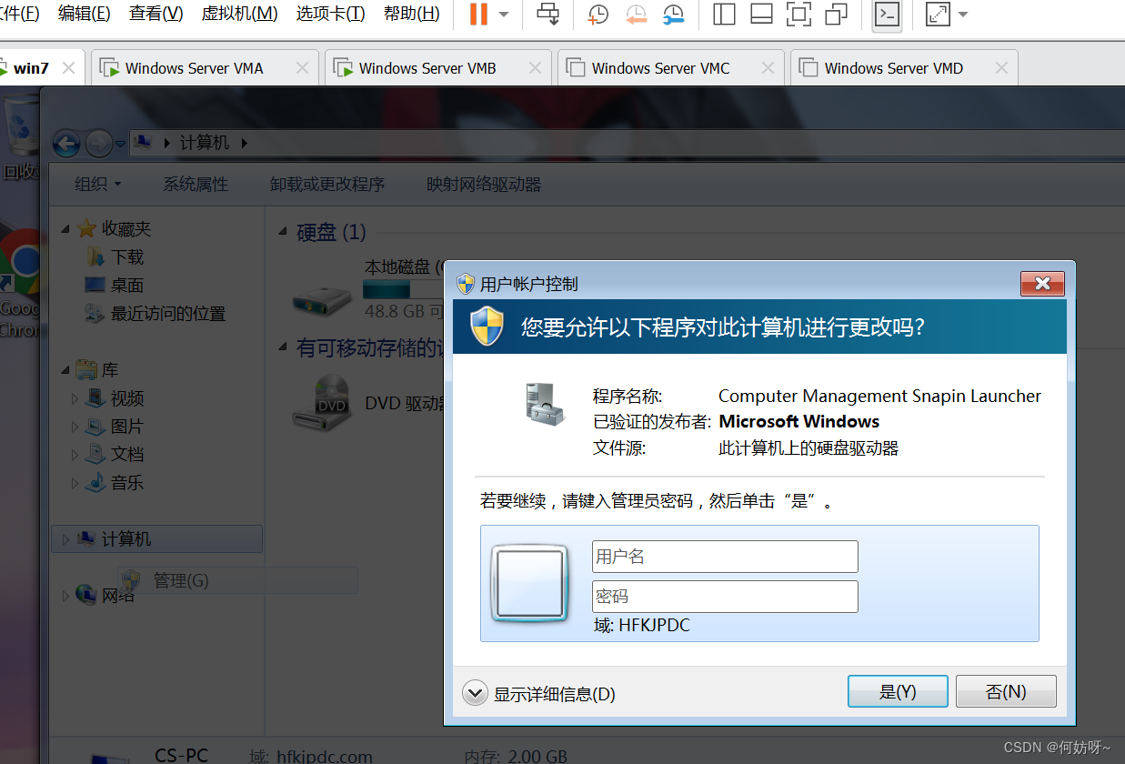This screenshot has height=764, width=1125.
Task: Expand the 音乐 library node
Action: 75,483
